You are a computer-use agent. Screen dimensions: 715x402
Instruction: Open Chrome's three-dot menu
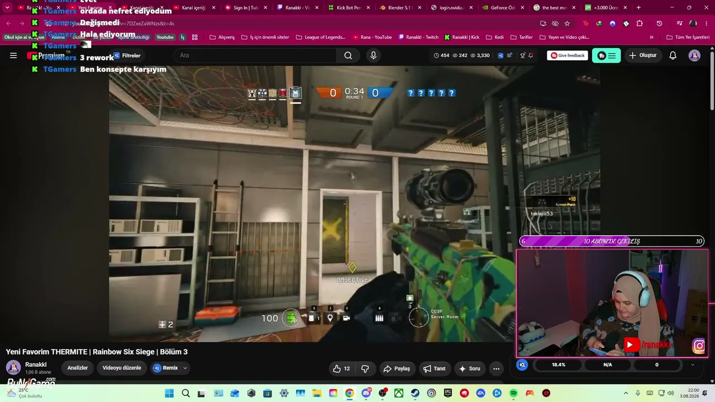[706, 23]
